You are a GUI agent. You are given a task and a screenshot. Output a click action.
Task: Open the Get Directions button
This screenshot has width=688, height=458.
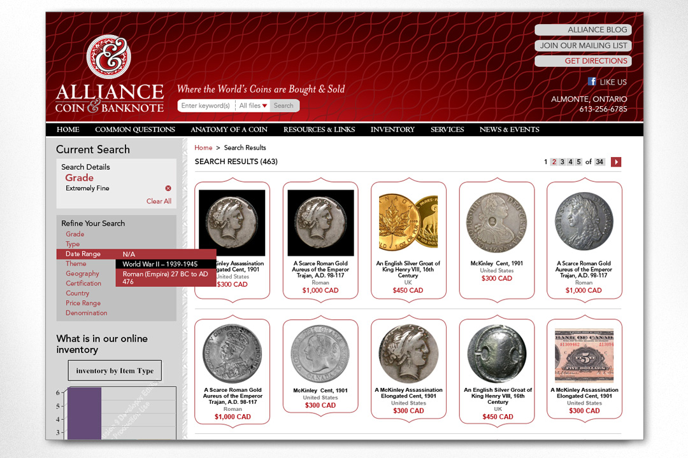point(583,61)
